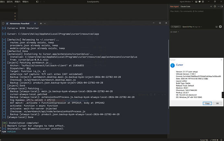Open the Qwen3.6 Plus model dropdown
224x141 pixels.
192,27
